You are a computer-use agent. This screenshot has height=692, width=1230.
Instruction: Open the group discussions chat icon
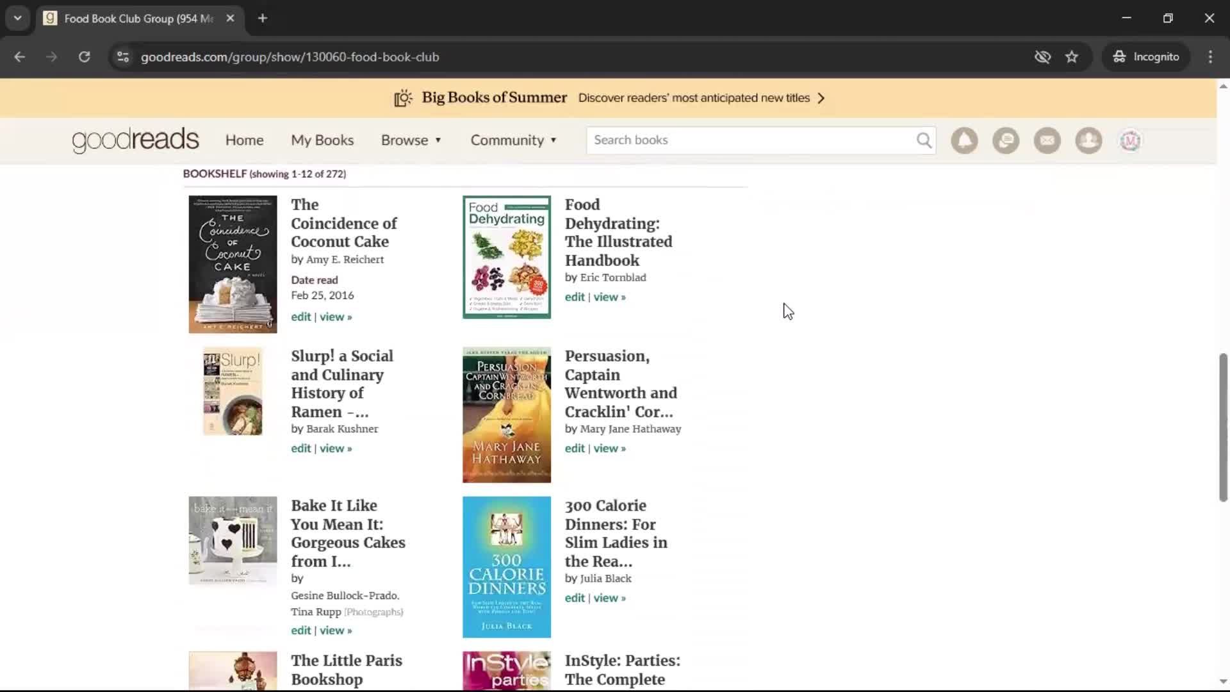[x=1006, y=140]
